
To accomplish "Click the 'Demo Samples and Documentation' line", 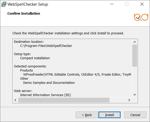I will 49,83.
